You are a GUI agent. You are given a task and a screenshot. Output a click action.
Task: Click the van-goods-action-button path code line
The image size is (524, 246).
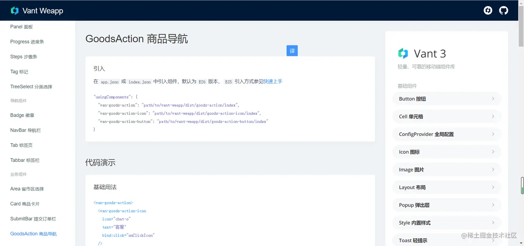tap(183, 121)
